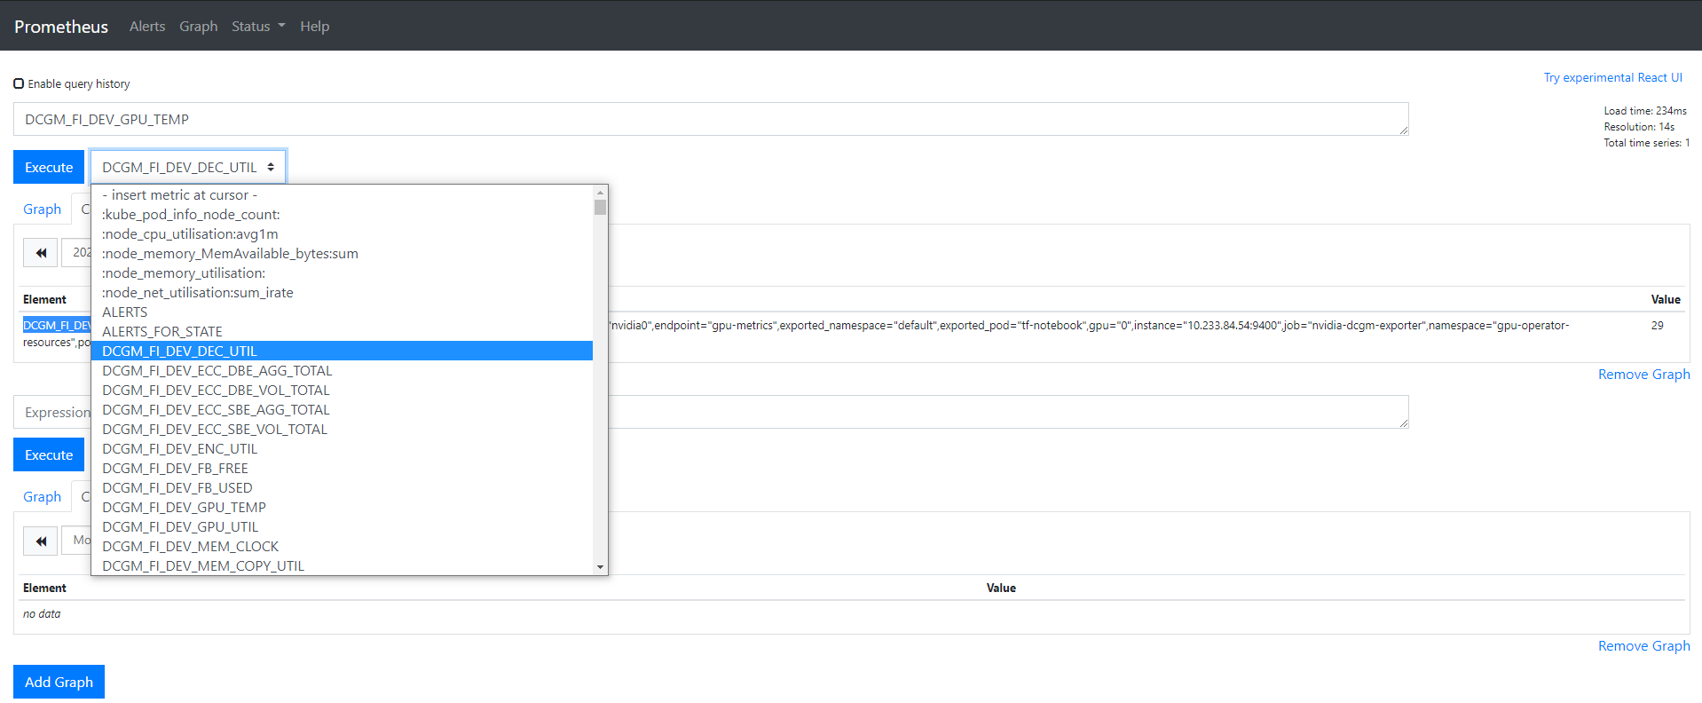1702x703 pixels.
Task: Choose :node_cpu_utilisation:avg1m metric option
Action: pyautogui.click(x=342, y=234)
